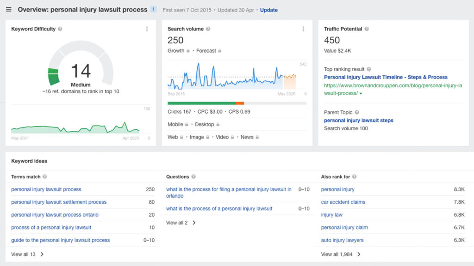Click the lock icon next to Desktop

tap(218, 124)
